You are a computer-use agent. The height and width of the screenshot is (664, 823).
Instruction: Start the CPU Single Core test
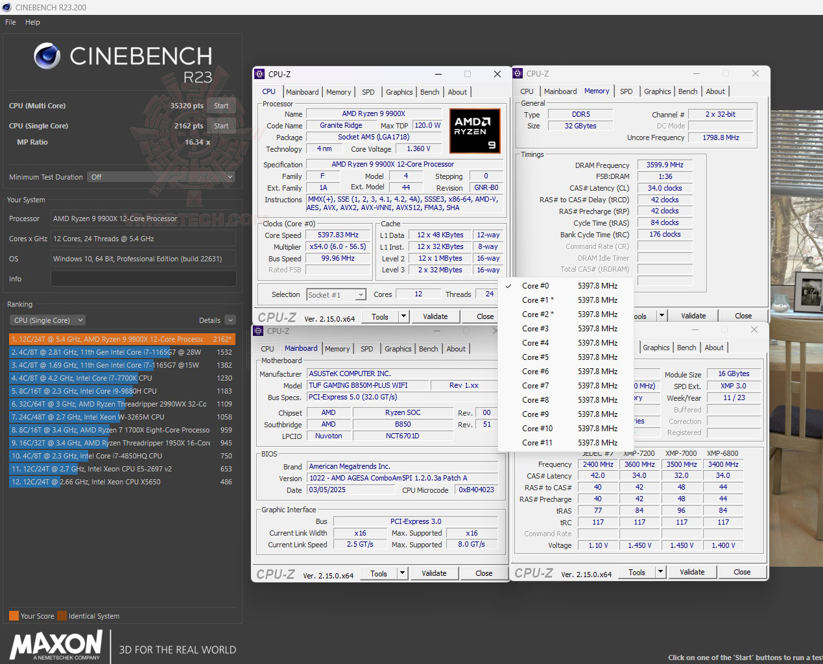click(221, 126)
